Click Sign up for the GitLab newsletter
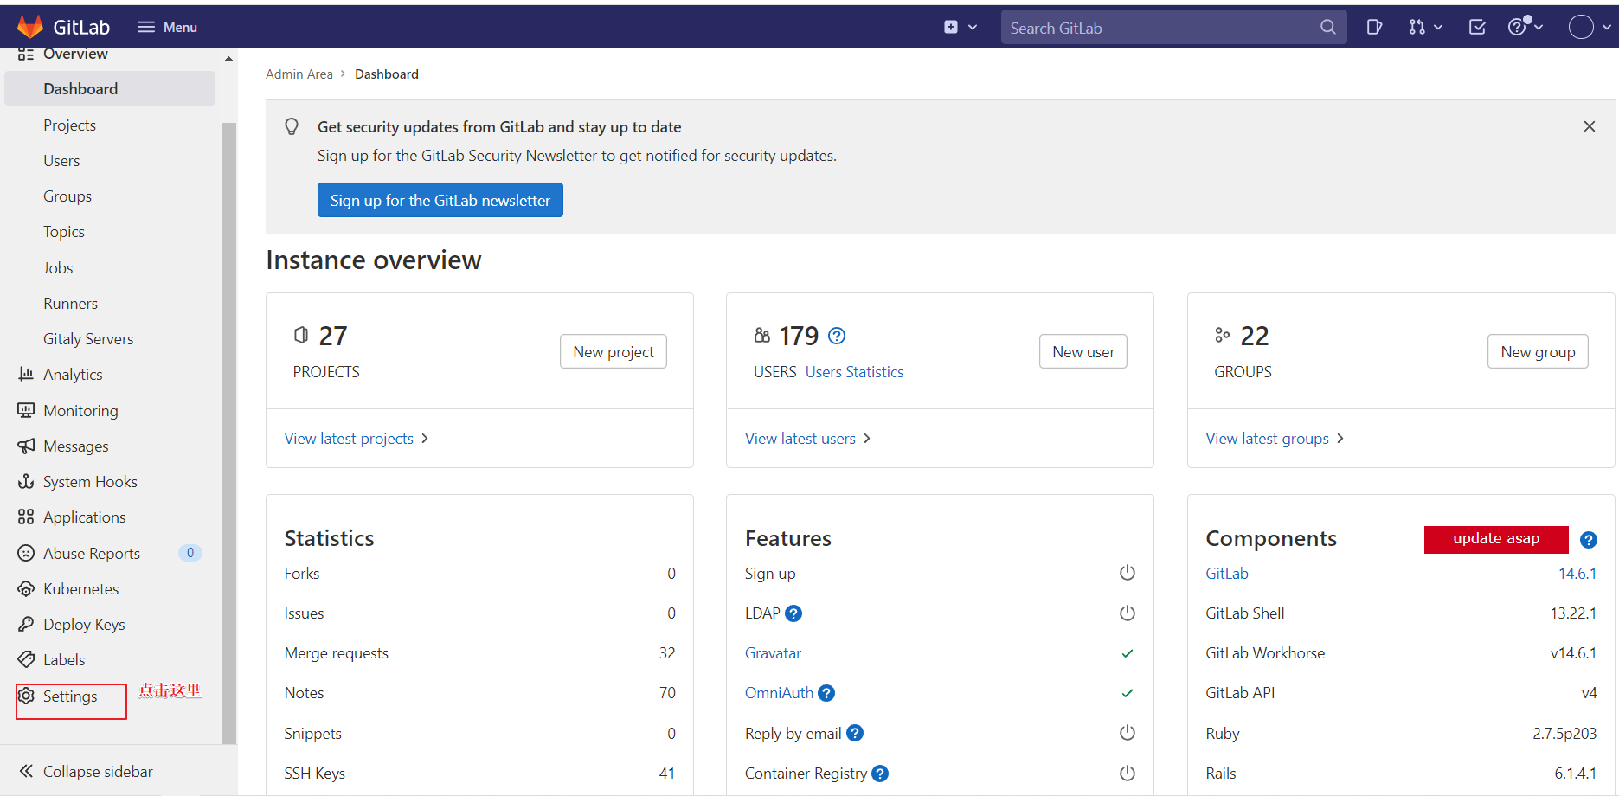Screen dimensions: 1619x796 [440, 200]
